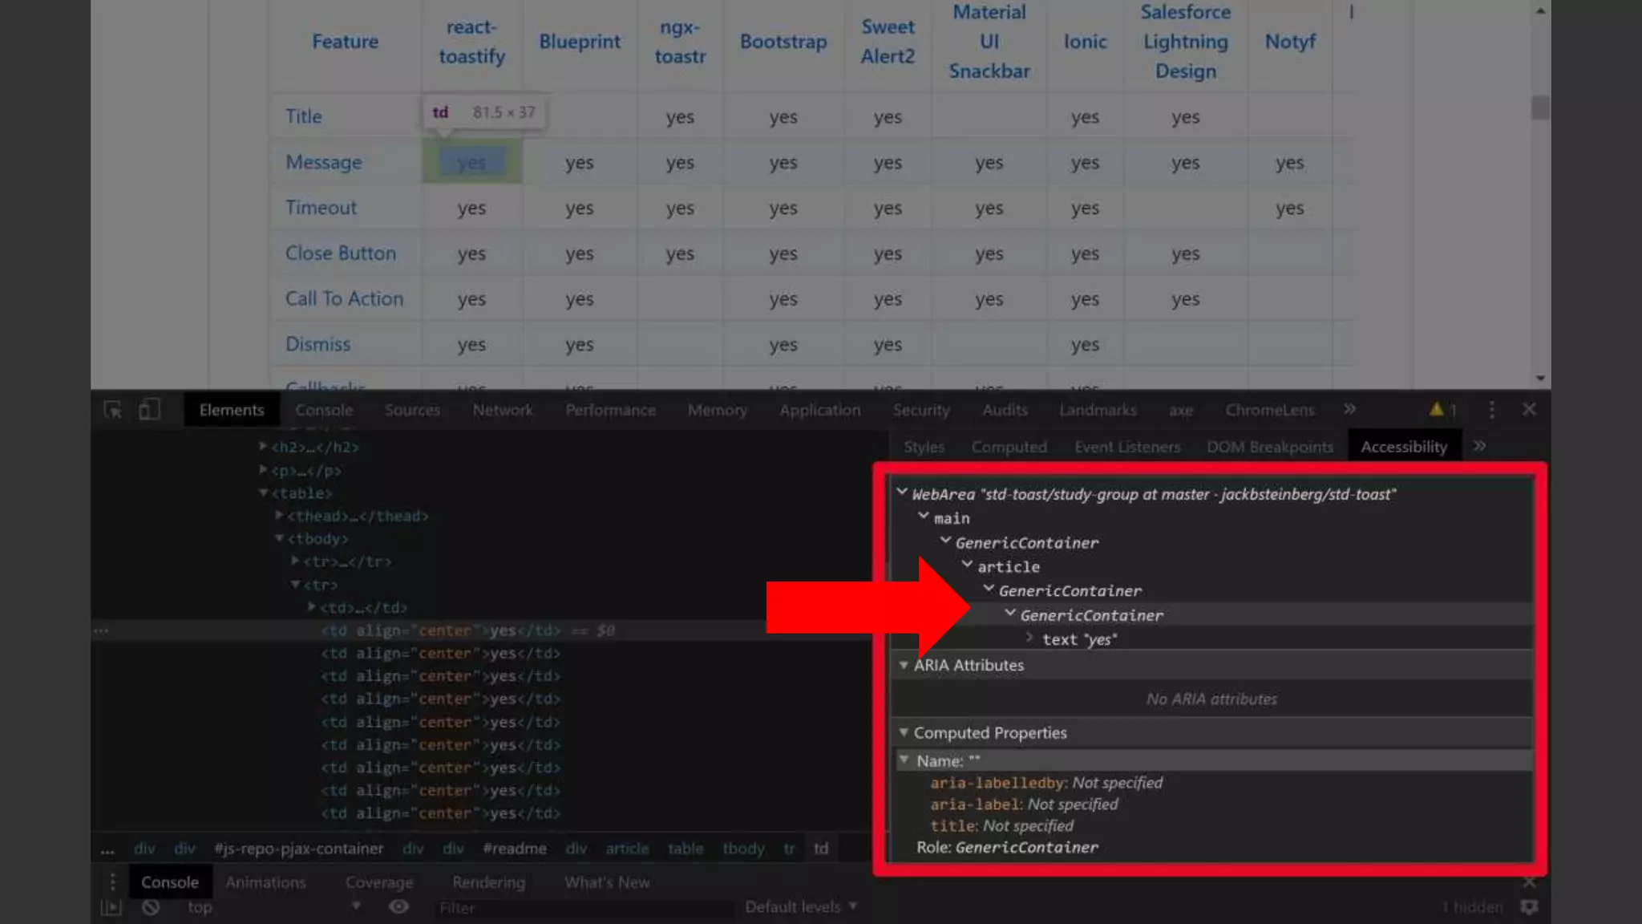This screenshot has width=1642, height=924.
Task: Open the console drawer options menu
Action: 112,881
